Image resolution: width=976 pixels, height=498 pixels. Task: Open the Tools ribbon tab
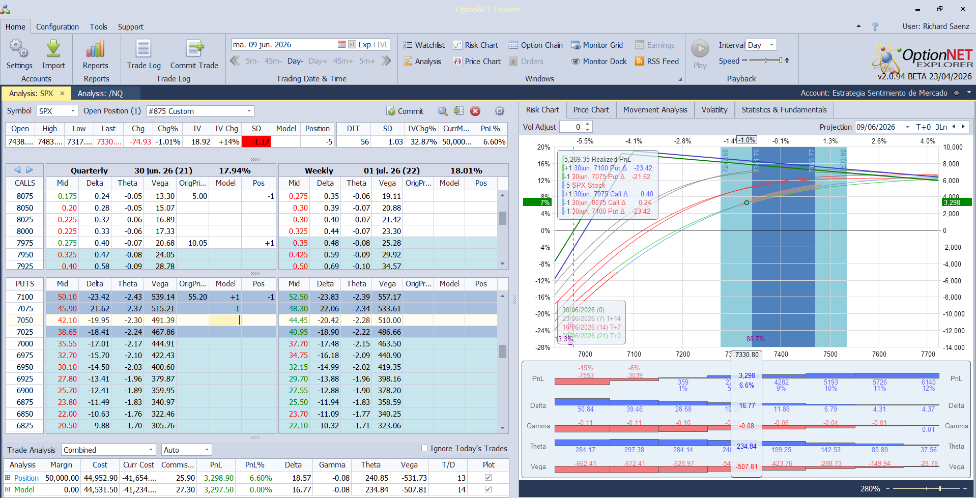coord(99,27)
